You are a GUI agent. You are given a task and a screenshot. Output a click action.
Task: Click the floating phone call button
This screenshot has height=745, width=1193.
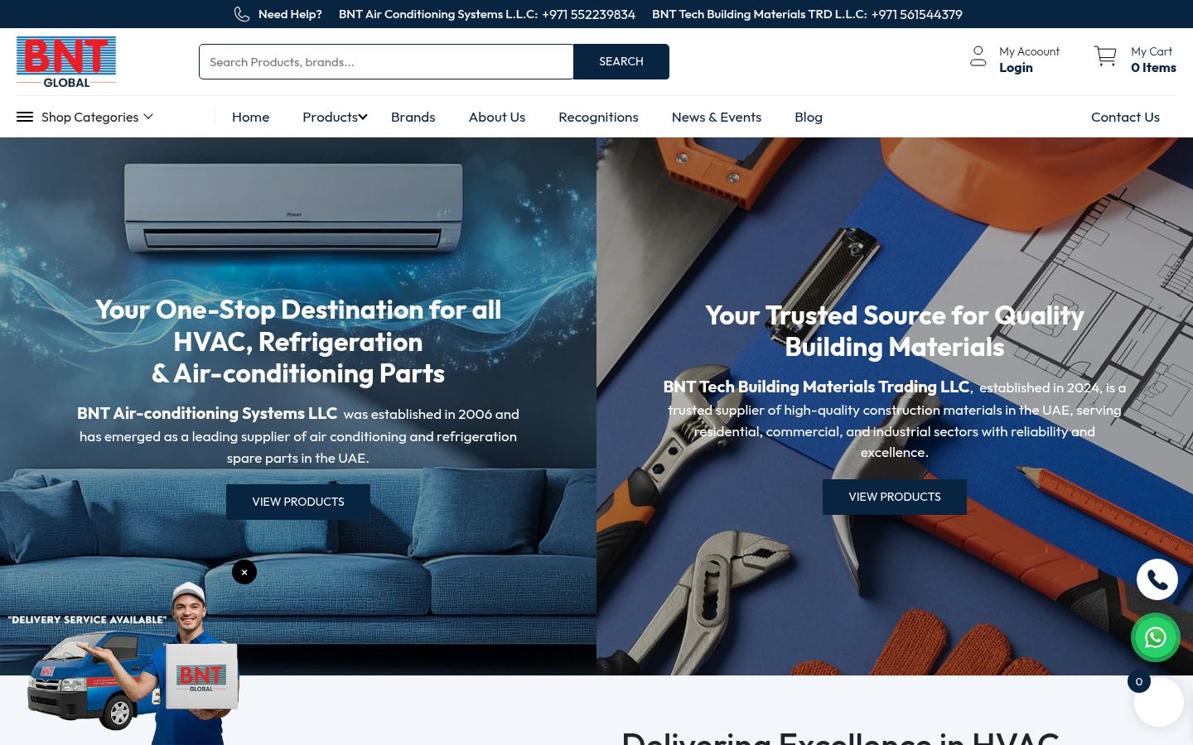tap(1157, 579)
